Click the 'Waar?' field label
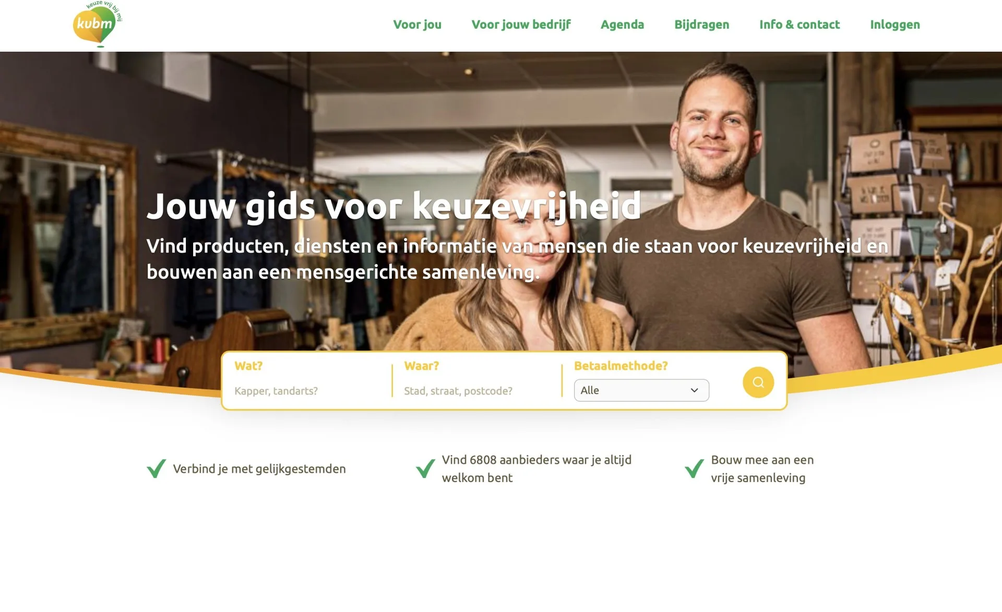Viewport: 1002px width, 612px height. pos(422,366)
